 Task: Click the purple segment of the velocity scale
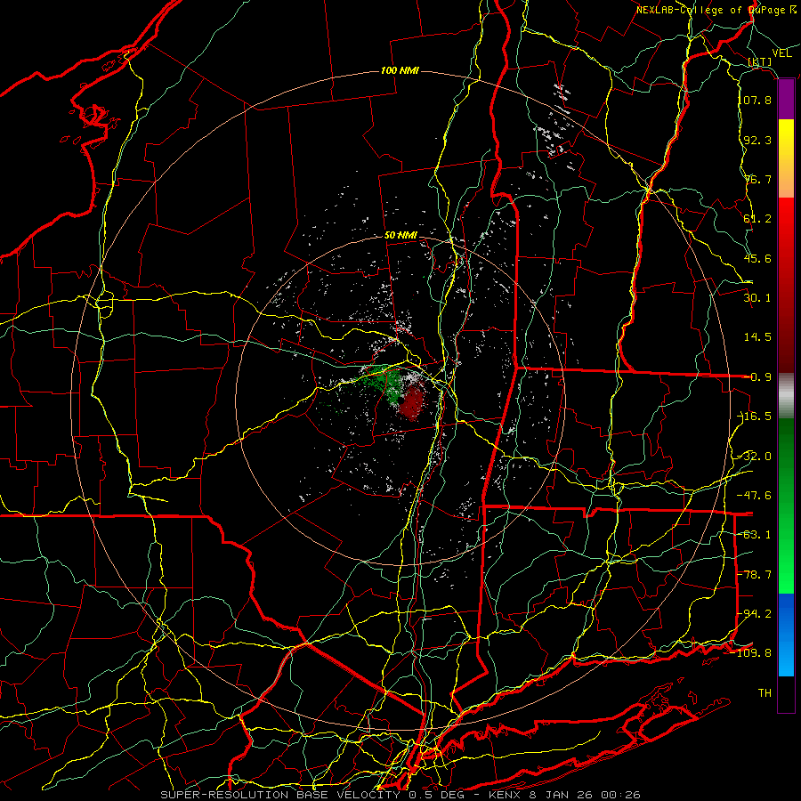click(786, 100)
